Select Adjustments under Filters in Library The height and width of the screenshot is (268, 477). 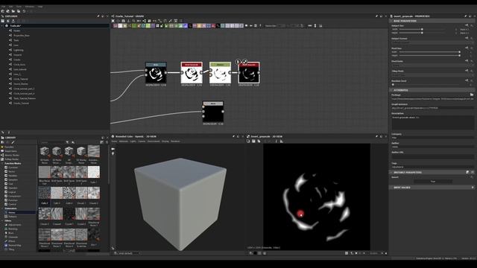click(15, 225)
